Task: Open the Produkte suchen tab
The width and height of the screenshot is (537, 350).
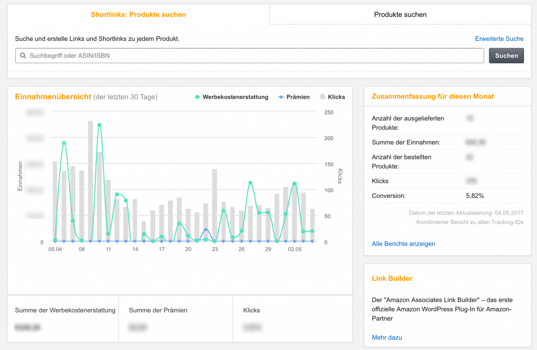Action: 400,15
